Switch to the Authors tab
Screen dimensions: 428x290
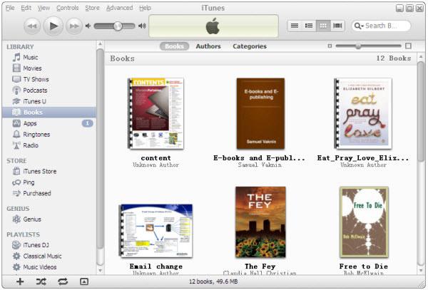[x=208, y=46]
